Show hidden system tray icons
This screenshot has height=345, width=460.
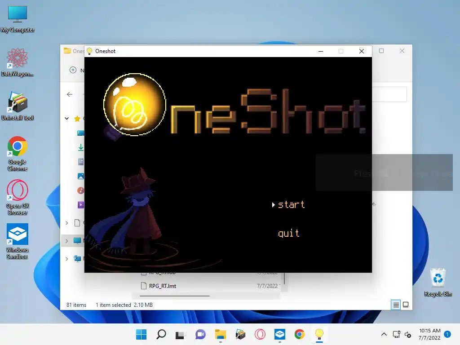(384, 334)
